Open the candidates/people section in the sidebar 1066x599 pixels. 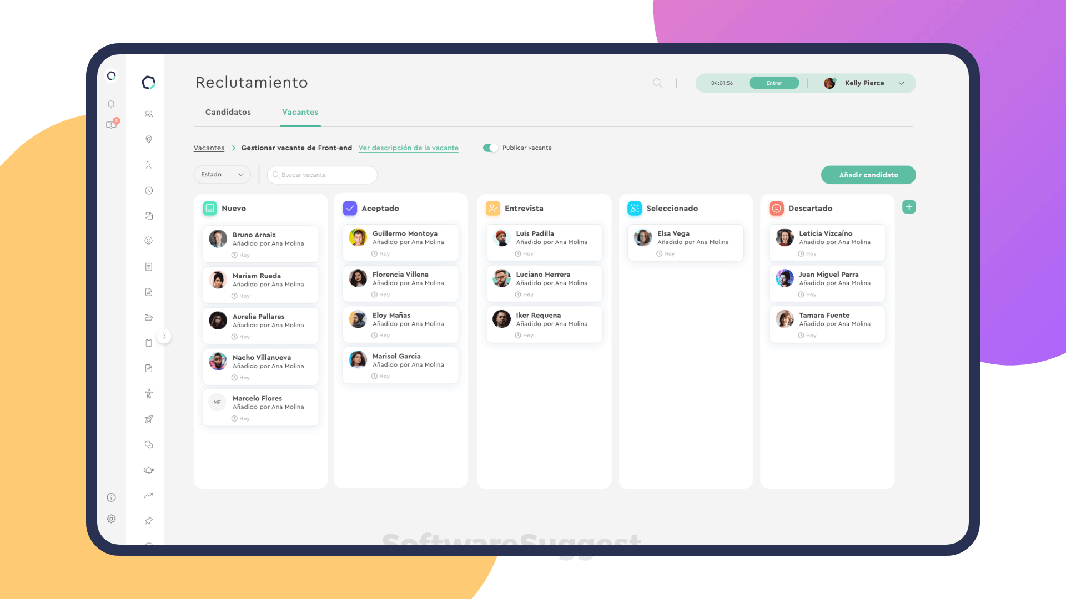coord(148,114)
